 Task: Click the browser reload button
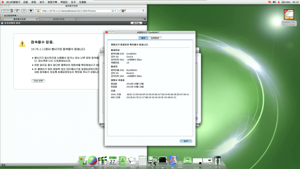pyautogui.click(x=17, y=11)
